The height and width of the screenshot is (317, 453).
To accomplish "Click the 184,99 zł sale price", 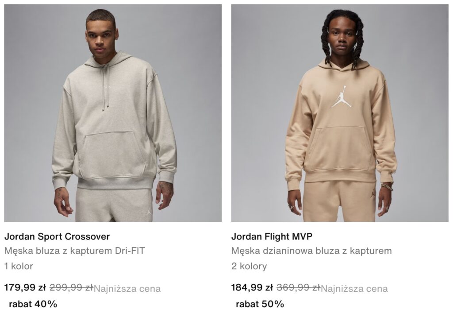I will (252, 287).
